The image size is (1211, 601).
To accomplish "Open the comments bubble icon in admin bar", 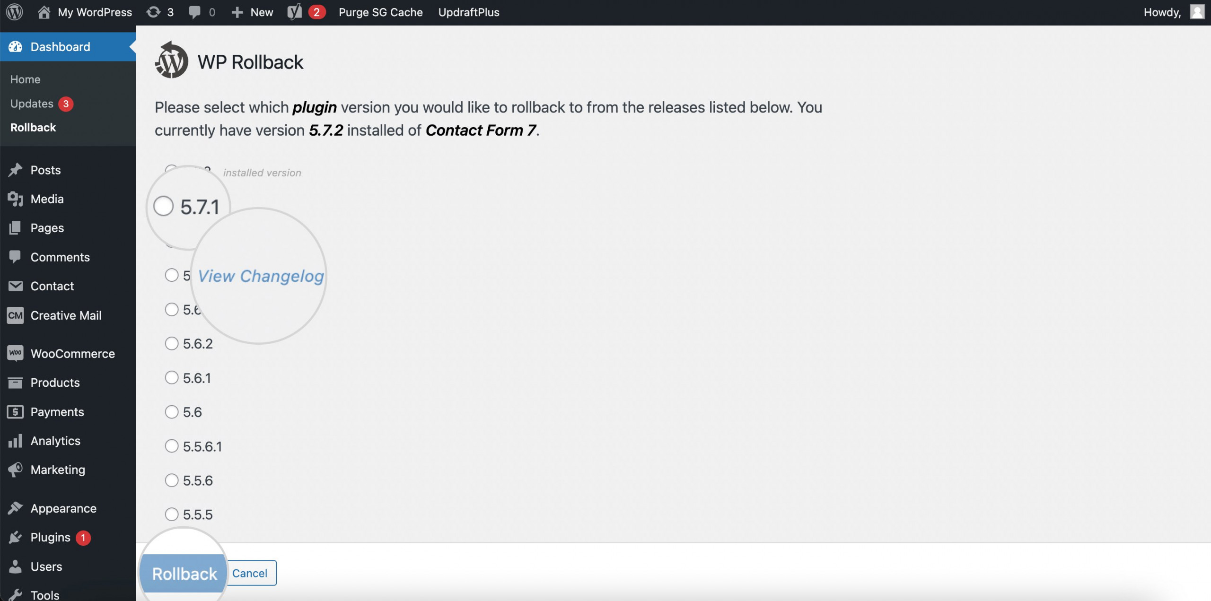I will pos(194,12).
